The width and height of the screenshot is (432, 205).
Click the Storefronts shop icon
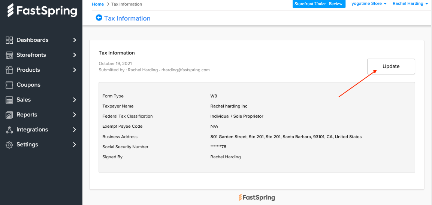tap(9, 55)
